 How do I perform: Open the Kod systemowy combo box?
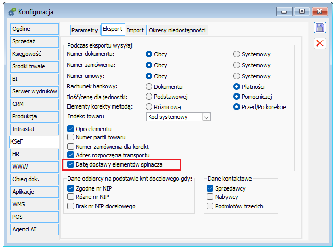[x=178, y=117]
